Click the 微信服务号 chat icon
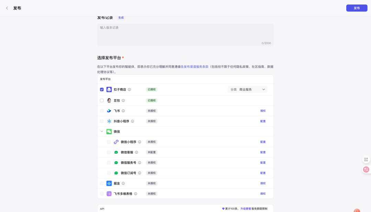The height and width of the screenshot is (212, 371). tap(116, 163)
